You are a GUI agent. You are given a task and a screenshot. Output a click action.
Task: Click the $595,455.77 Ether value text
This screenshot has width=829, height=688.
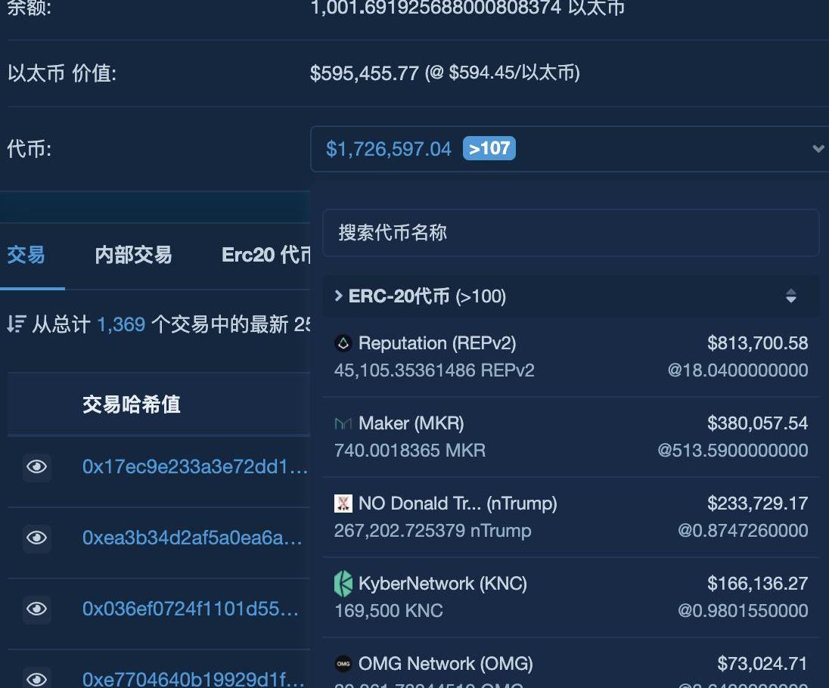pos(365,73)
